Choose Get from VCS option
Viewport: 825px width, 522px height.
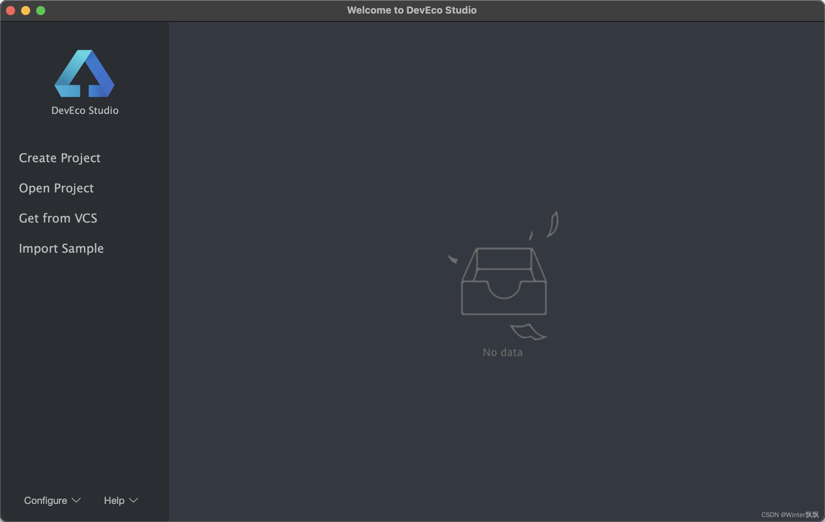point(58,218)
